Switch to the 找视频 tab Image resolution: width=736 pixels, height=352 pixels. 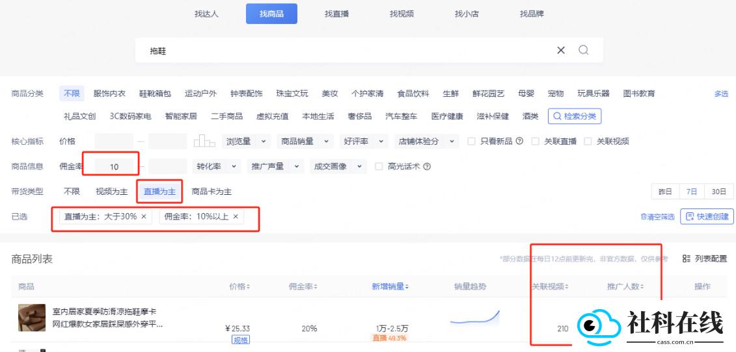pos(402,14)
